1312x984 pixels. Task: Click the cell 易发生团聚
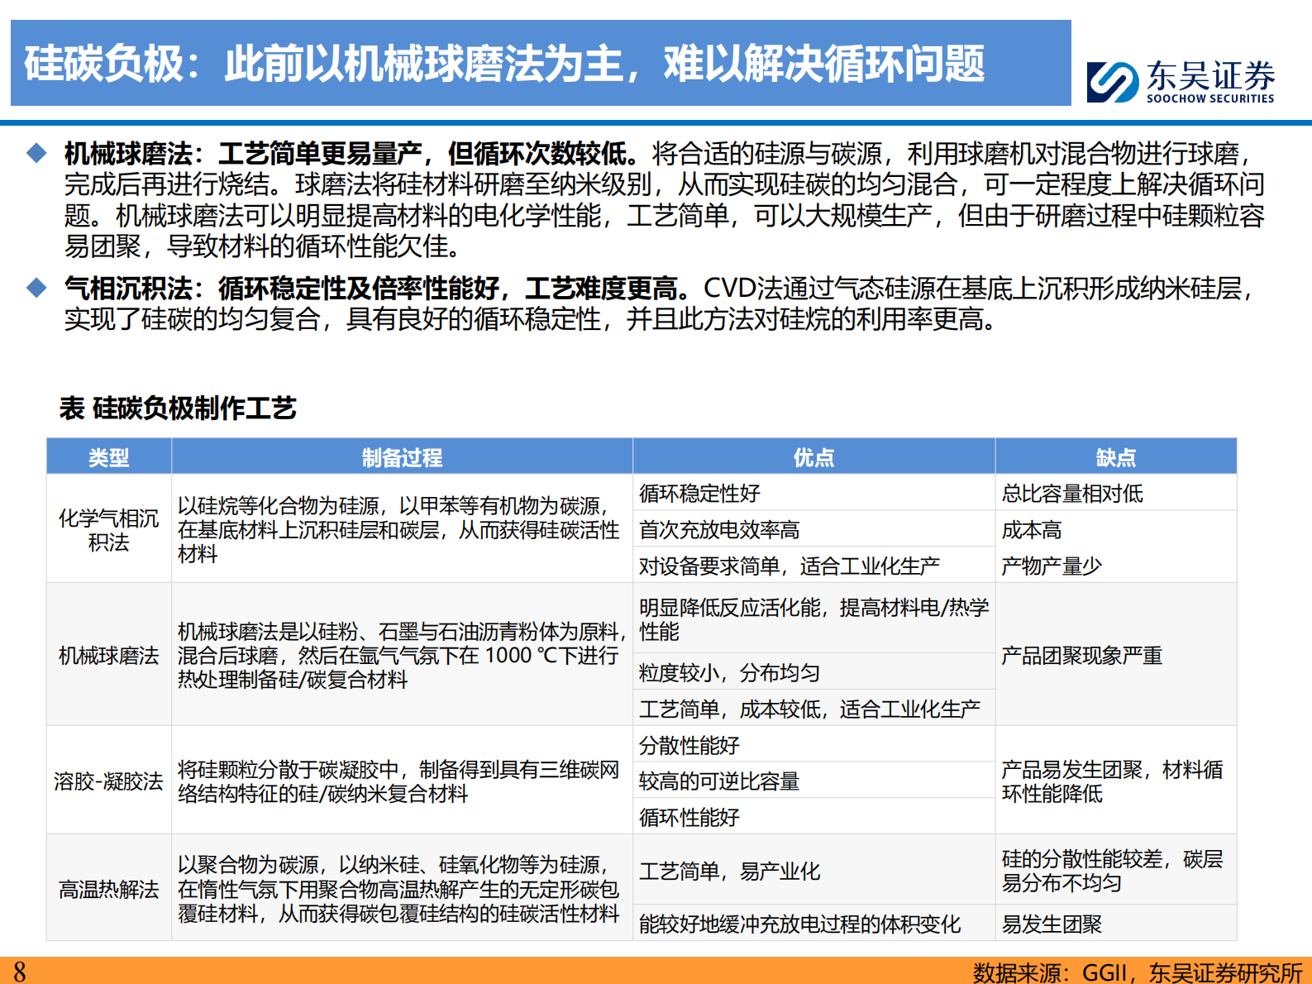[x=1116, y=923]
